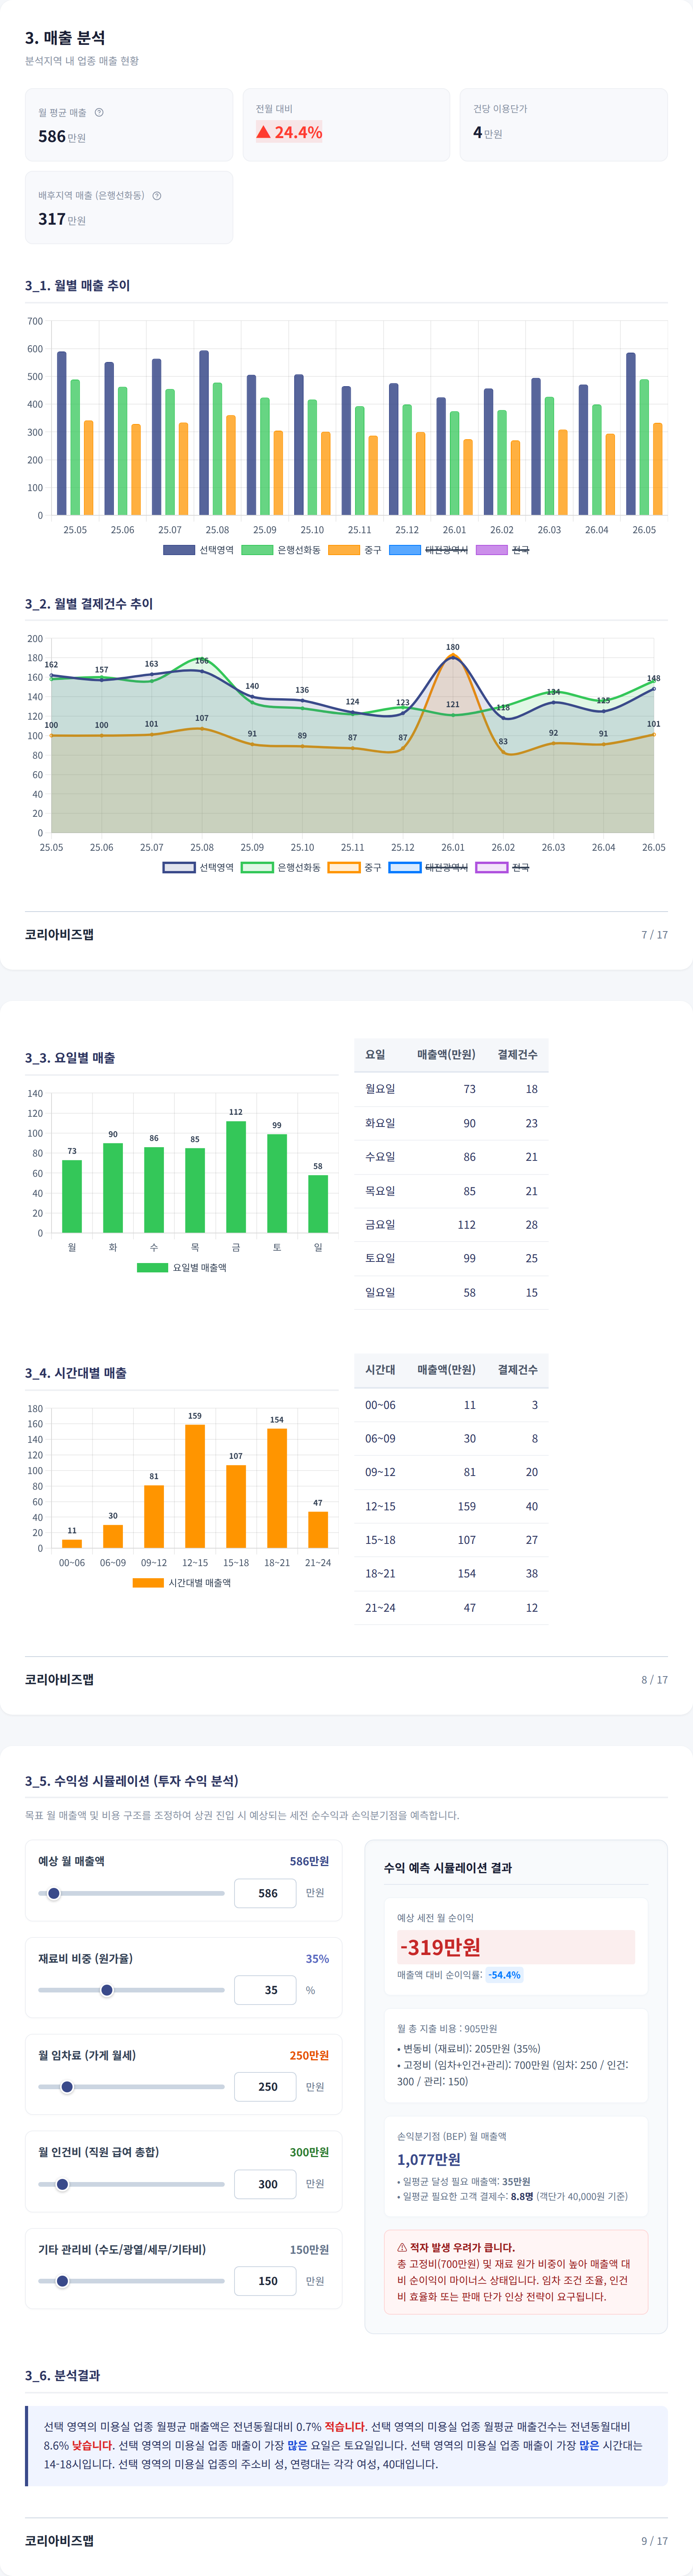693x2576 pixels.
Task: Click the 3_6. 분석결과 heading
Action: [62, 2375]
